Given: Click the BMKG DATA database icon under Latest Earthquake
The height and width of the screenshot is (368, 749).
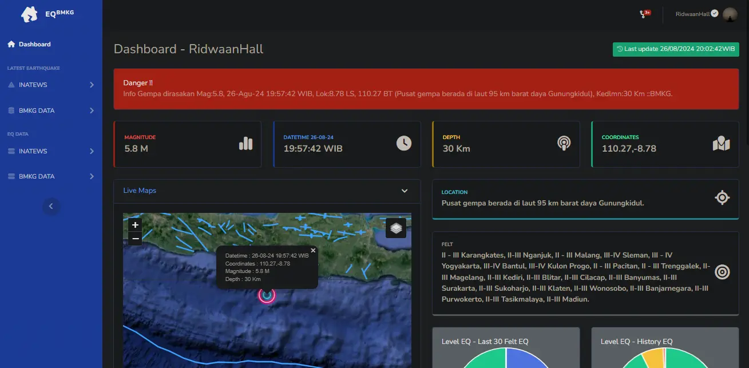Looking at the screenshot, I should [11, 110].
